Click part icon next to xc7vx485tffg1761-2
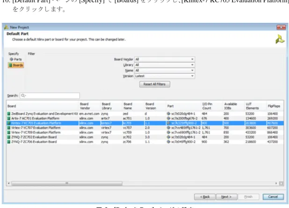 pyautogui.click(x=168, y=128)
